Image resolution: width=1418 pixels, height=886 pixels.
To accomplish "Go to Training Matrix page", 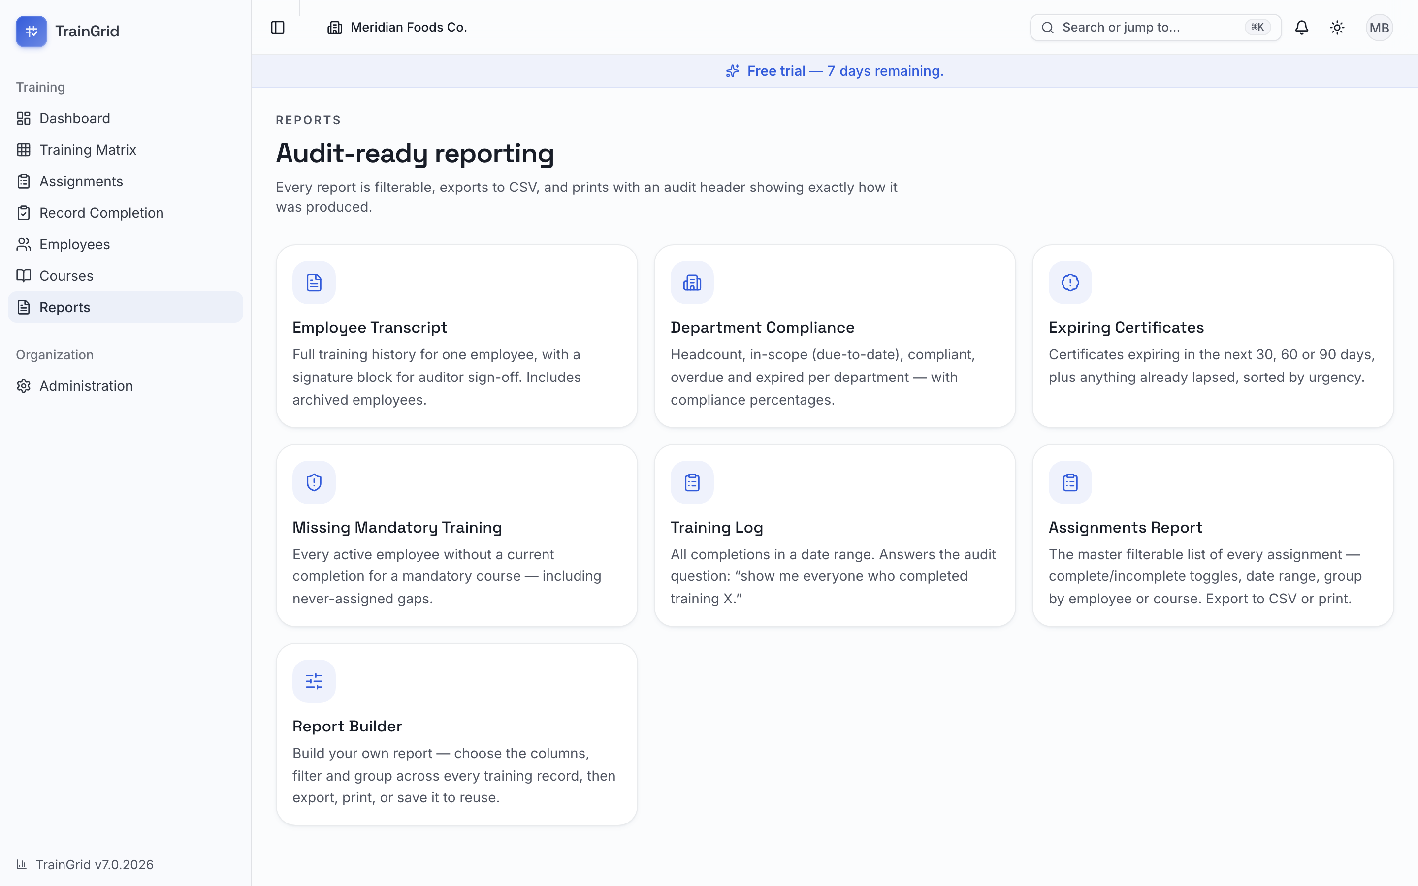I will [126, 150].
